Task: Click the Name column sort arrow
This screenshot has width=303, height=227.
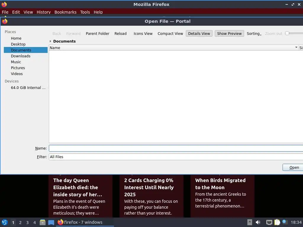Action: pyautogui.click(x=296, y=47)
